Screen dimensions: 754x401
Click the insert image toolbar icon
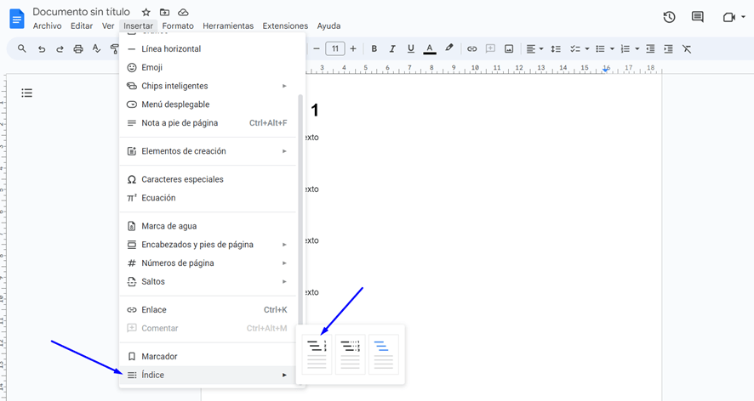pos(509,49)
